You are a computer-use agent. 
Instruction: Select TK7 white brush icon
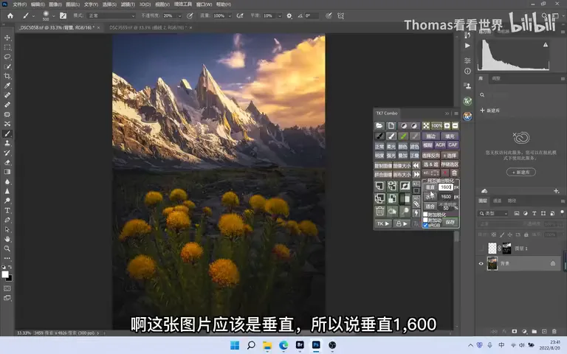pos(391,136)
